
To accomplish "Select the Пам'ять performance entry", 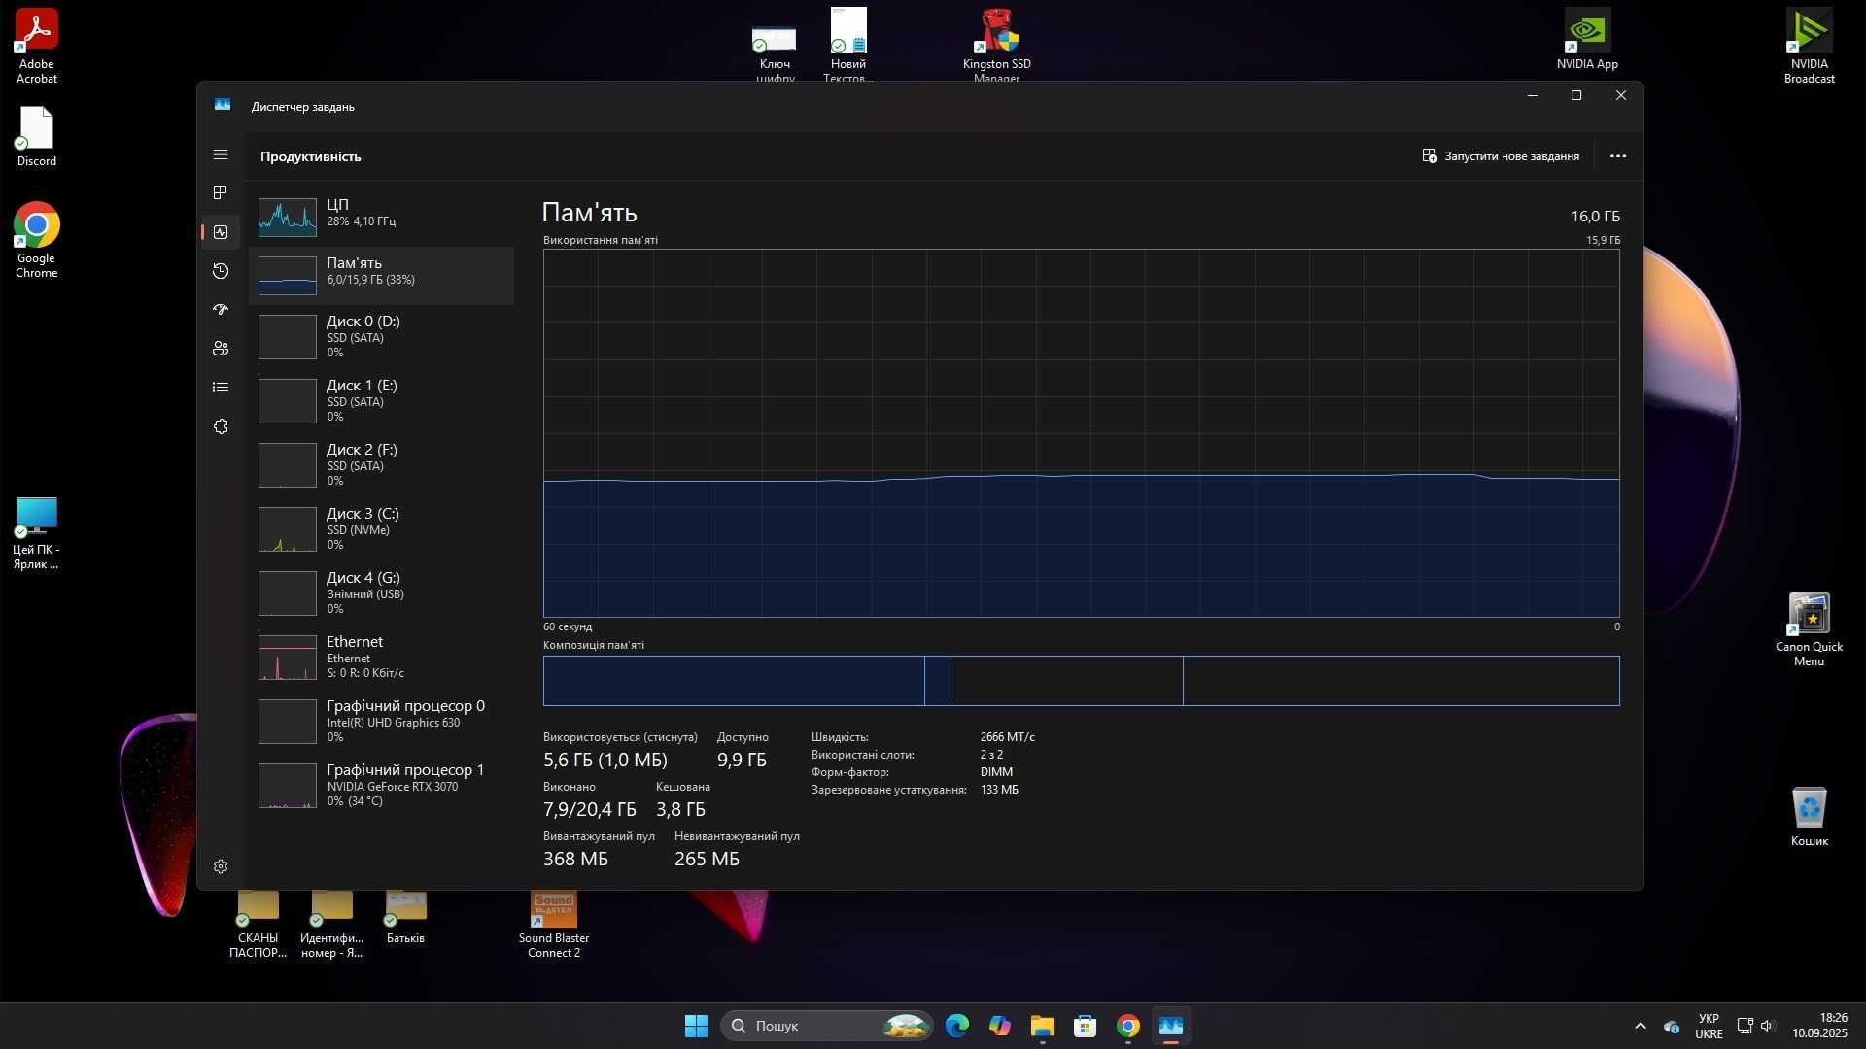I will pos(381,276).
